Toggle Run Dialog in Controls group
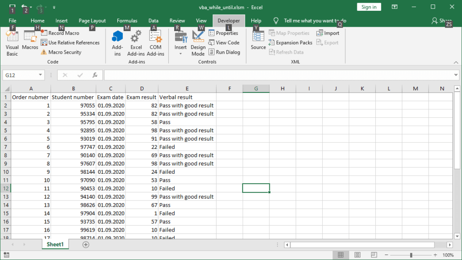This screenshot has height=260, width=462. (x=225, y=52)
